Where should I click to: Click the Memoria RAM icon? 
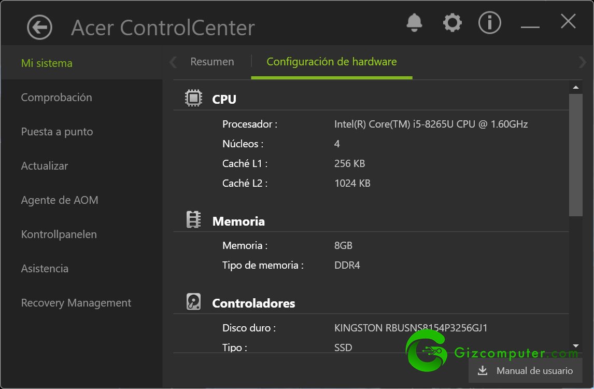193,220
